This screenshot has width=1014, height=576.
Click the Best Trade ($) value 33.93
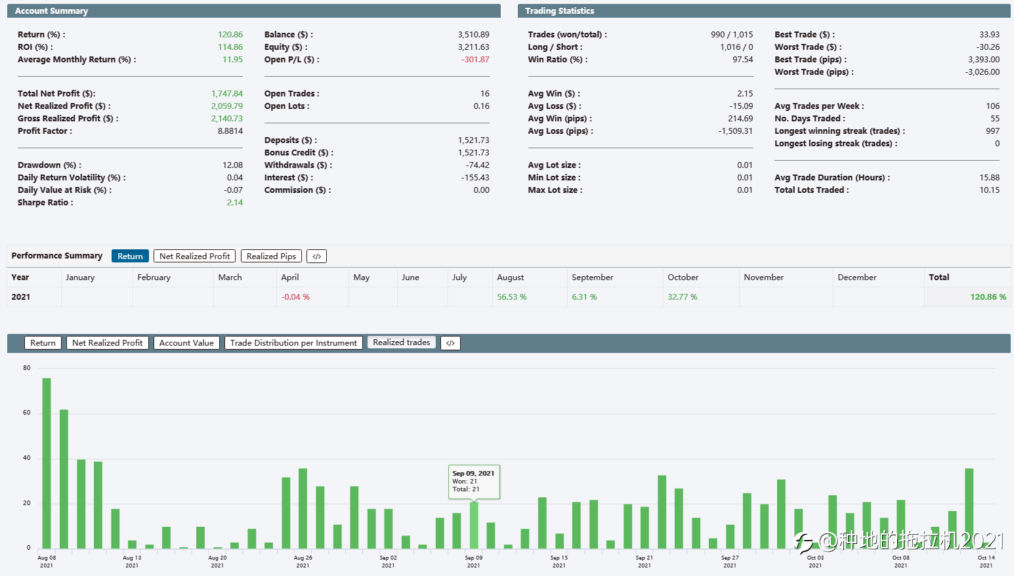click(x=990, y=35)
